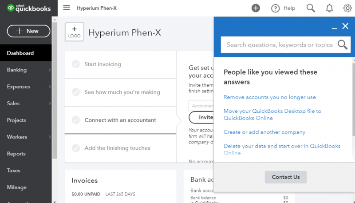Open the header search magnifier
The height and width of the screenshot is (203, 355).
(311, 8)
